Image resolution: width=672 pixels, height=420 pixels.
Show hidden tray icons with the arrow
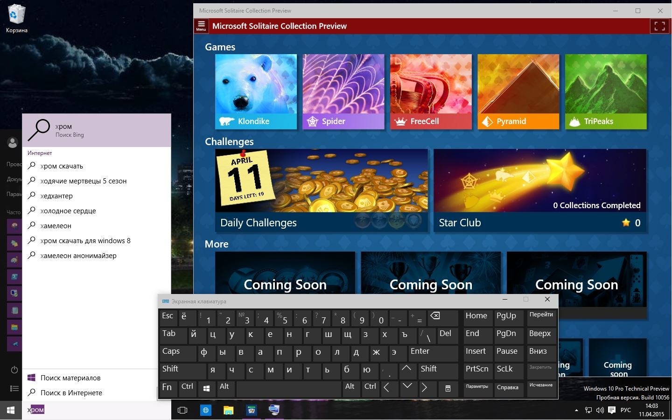[576, 410]
